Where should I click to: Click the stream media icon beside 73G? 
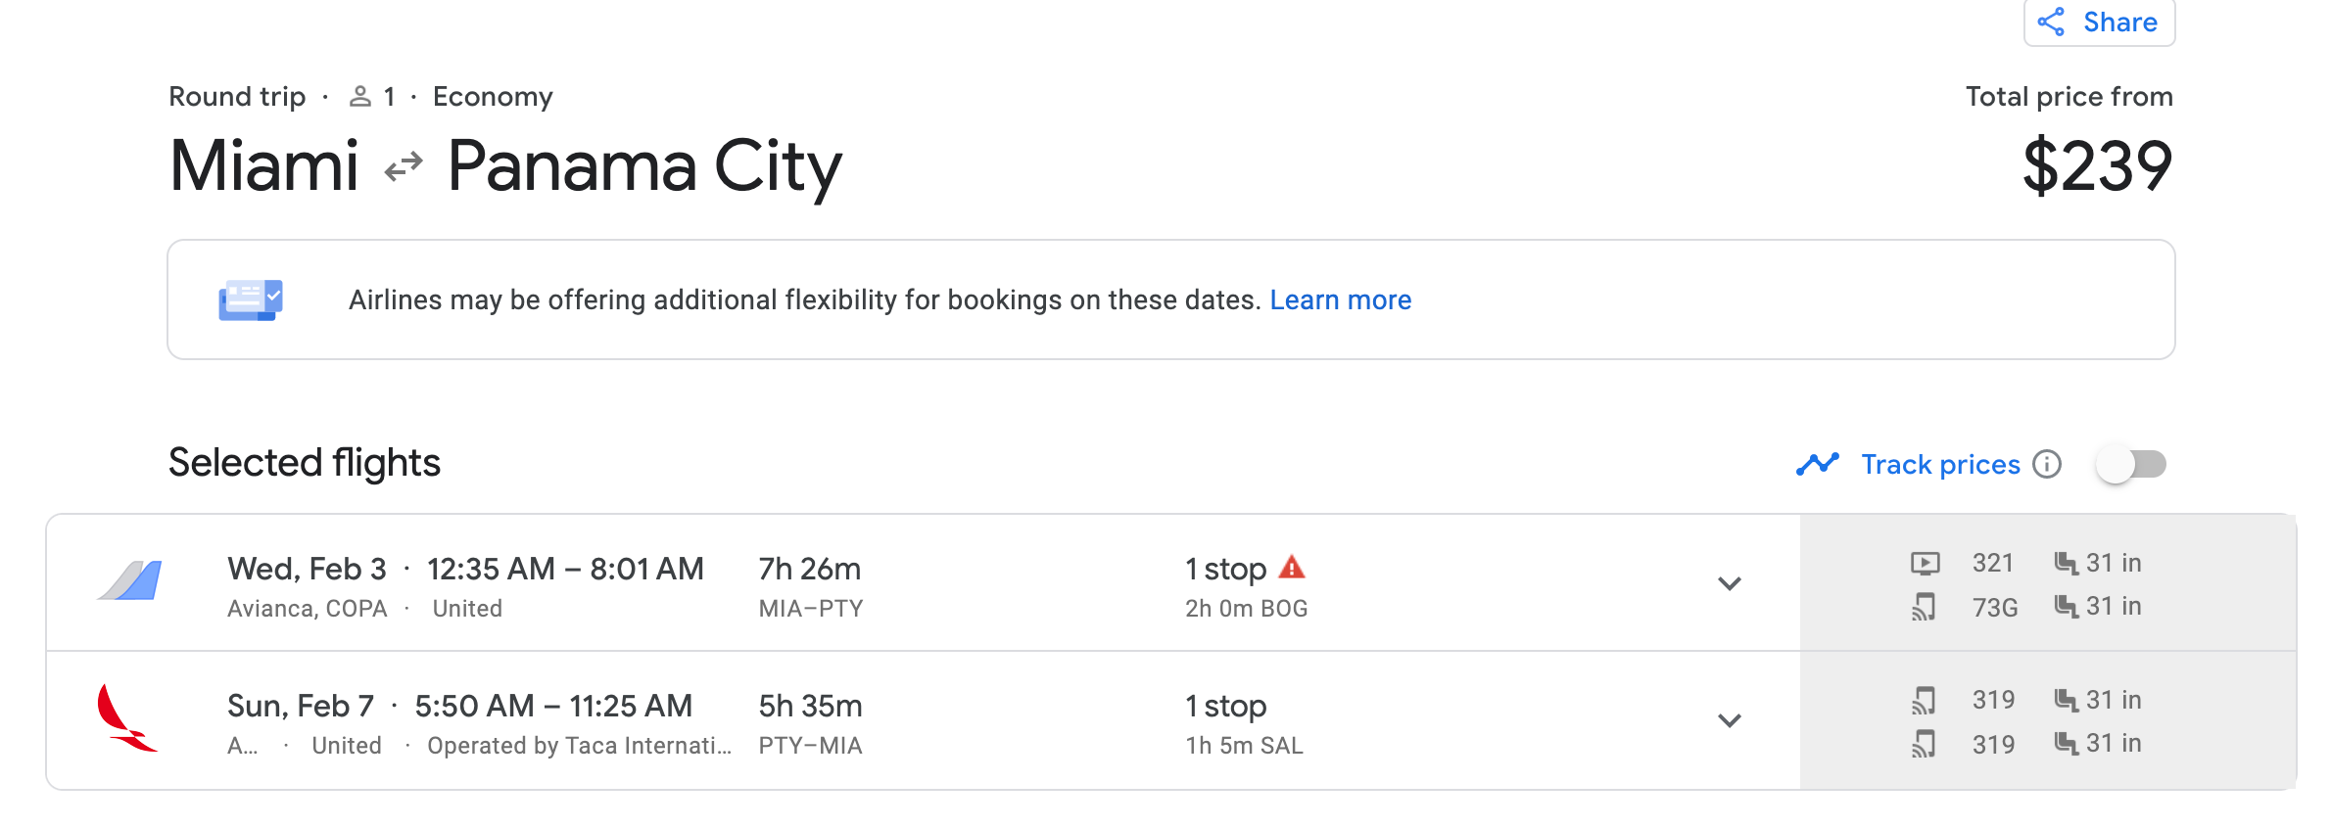1924,607
